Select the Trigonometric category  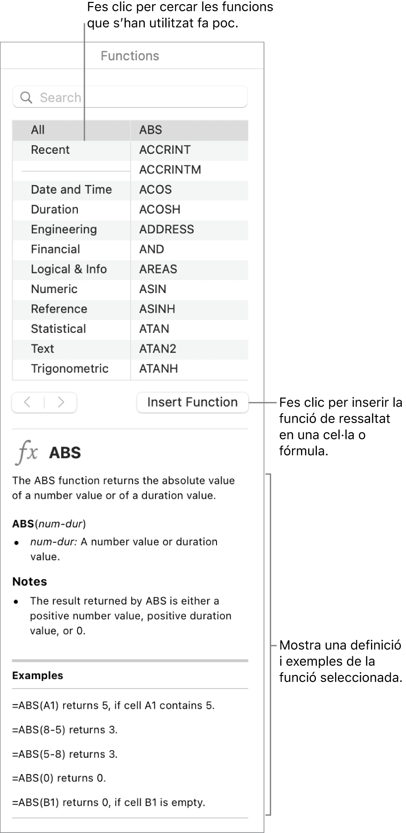(70, 368)
